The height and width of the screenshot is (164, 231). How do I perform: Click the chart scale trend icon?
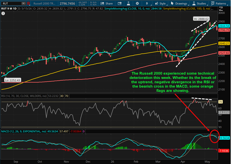click(221, 9)
